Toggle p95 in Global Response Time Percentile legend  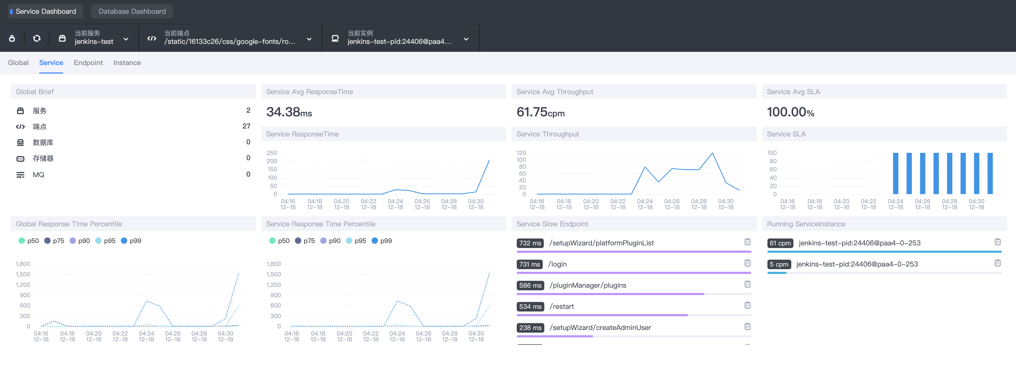tap(105, 241)
